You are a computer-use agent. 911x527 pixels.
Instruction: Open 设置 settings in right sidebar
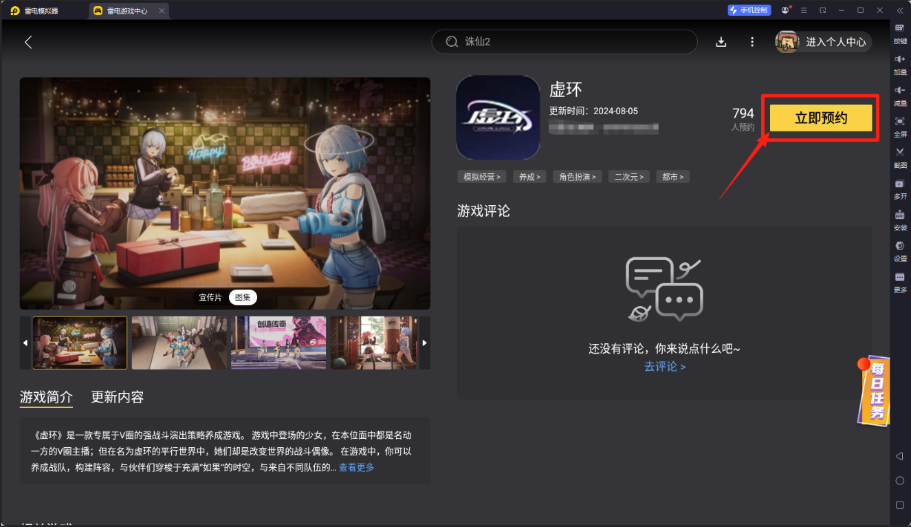[900, 250]
